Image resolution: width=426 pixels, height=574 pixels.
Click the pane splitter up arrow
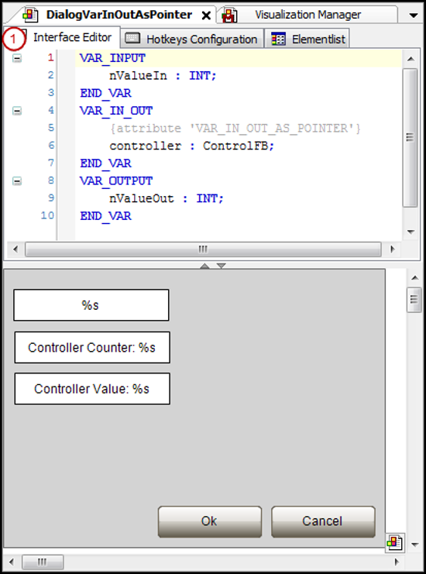tap(205, 266)
